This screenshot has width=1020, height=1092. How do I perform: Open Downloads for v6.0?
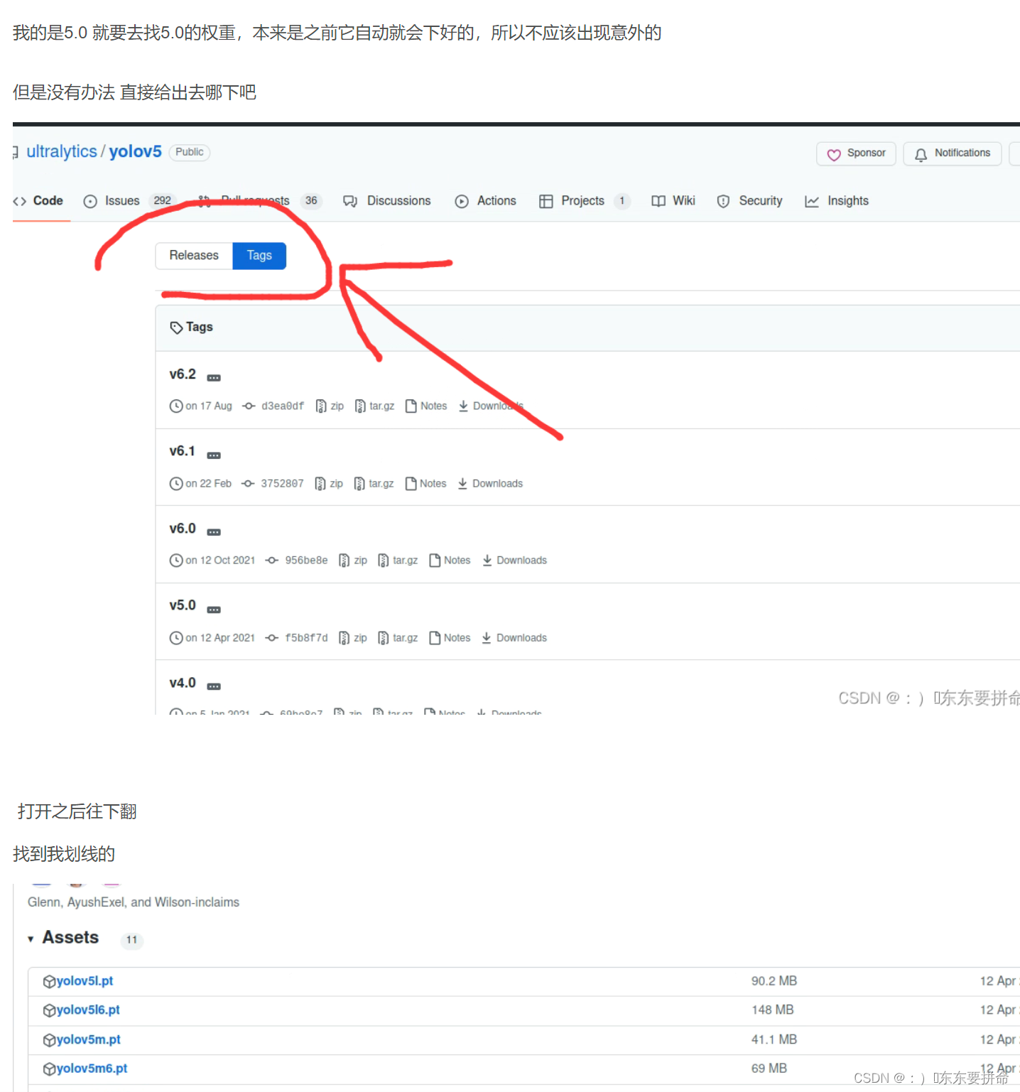click(514, 561)
